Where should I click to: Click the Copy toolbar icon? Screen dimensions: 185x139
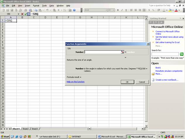(36, 10)
